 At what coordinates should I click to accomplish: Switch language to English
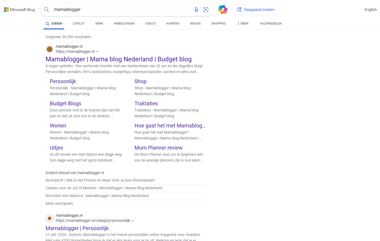tap(370, 10)
